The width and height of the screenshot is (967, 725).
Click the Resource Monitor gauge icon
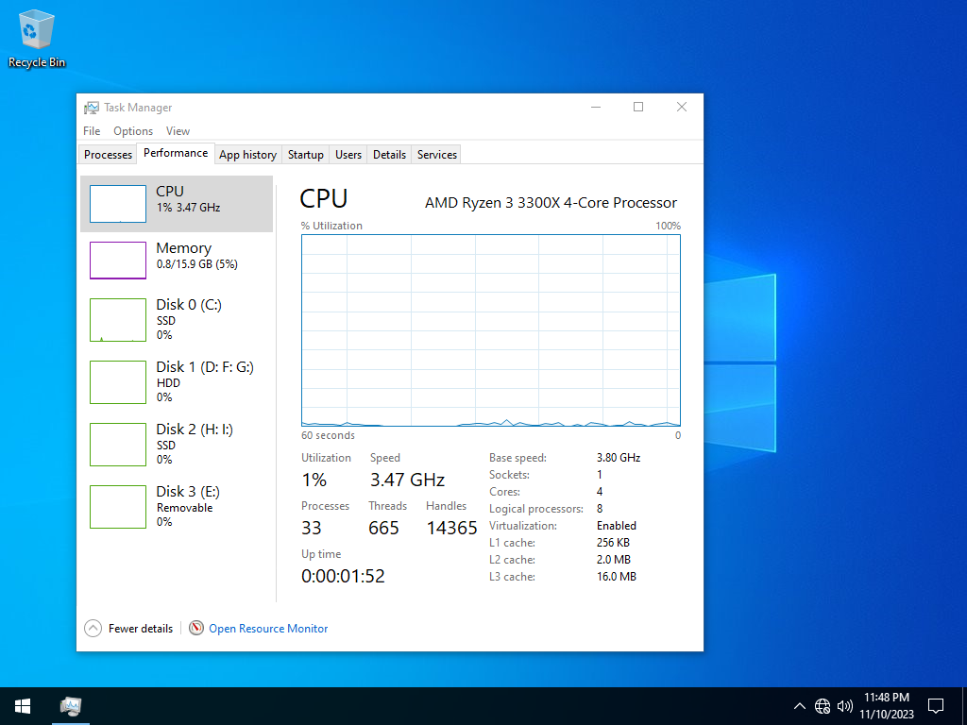[196, 628]
